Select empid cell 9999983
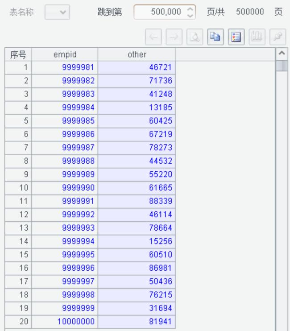 click(65, 94)
